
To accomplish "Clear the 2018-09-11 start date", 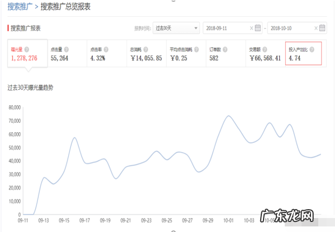I will (251, 28).
